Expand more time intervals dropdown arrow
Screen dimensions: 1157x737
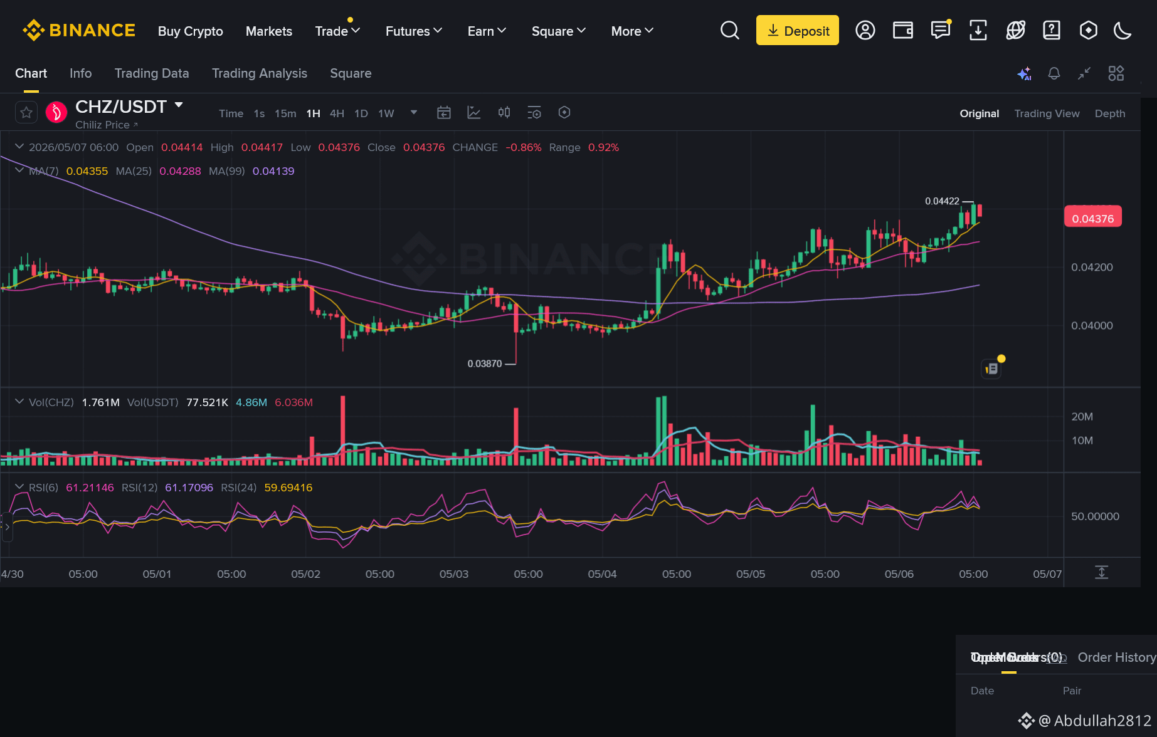pos(414,113)
